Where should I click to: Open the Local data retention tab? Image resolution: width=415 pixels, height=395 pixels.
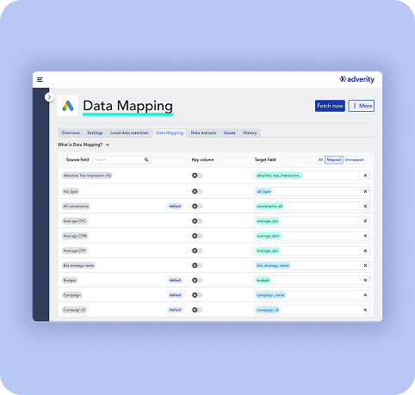click(129, 133)
